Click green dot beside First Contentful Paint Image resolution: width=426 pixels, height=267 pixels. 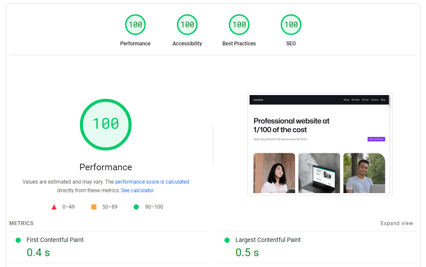pos(18,240)
